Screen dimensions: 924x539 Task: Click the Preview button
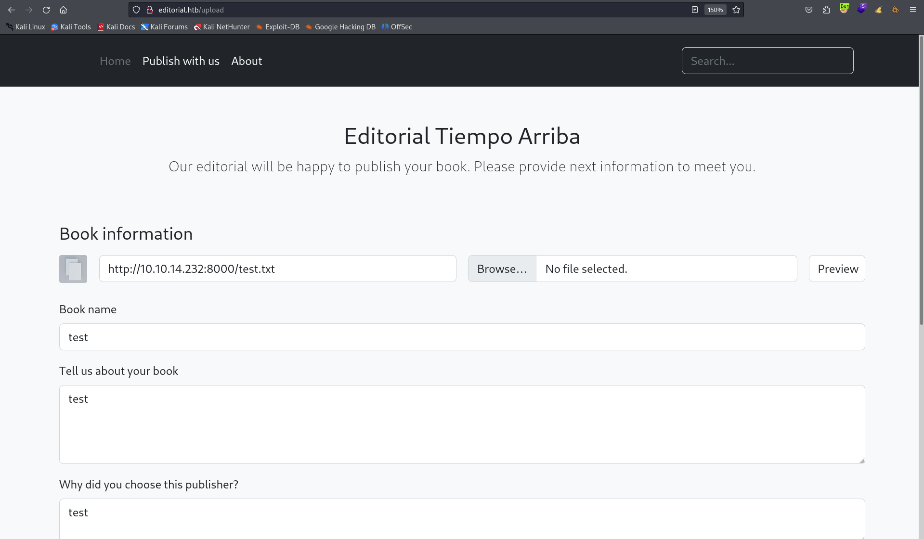pyautogui.click(x=837, y=269)
